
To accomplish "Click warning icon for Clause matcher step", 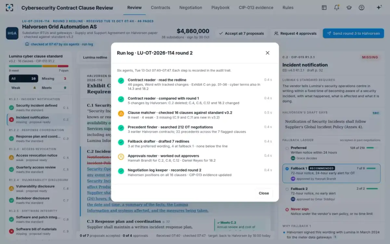I will [121, 114].
